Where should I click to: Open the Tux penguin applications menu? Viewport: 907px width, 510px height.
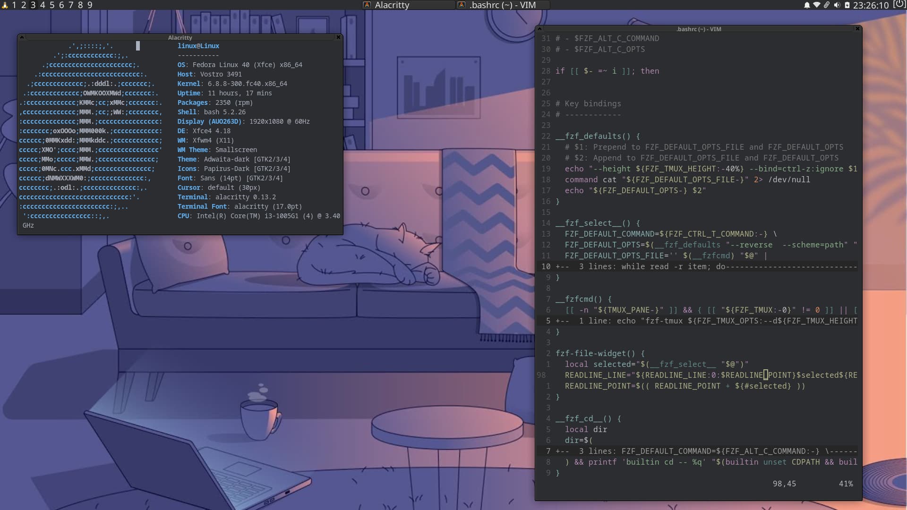[5, 5]
